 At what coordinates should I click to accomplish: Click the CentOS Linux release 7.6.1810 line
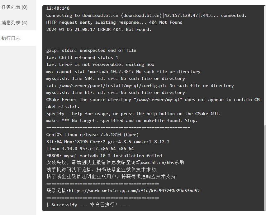tap(93, 134)
